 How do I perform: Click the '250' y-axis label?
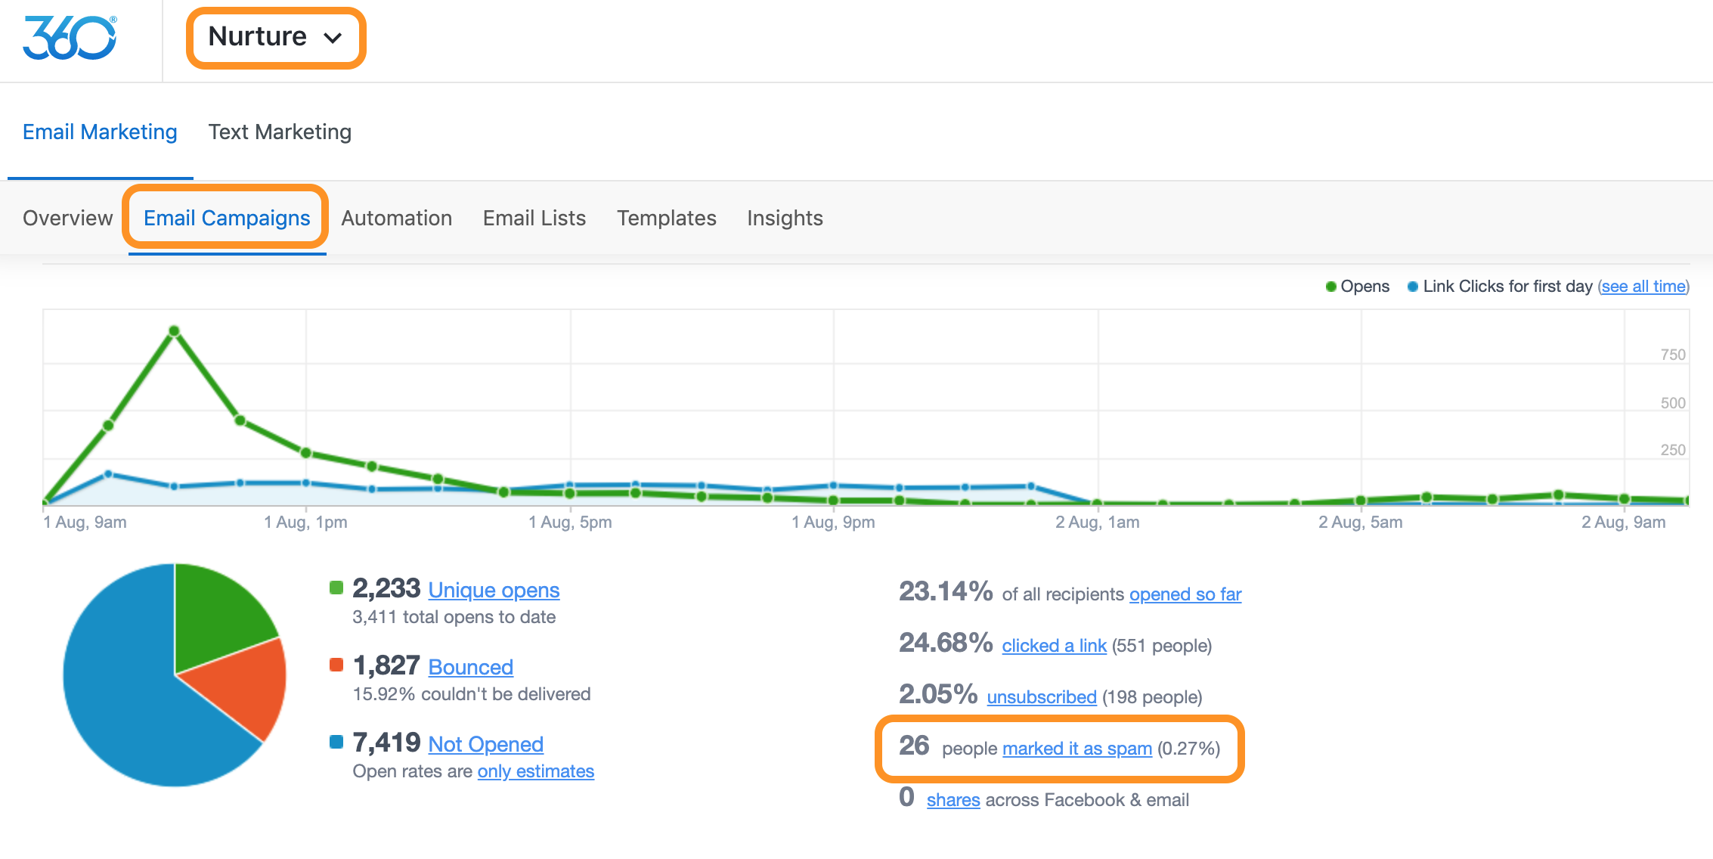(x=1673, y=450)
